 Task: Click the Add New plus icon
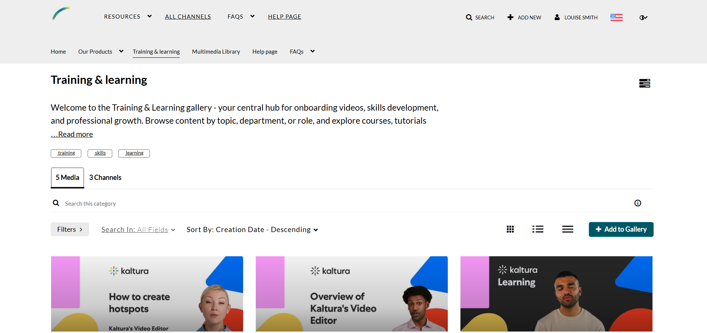(x=510, y=18)
